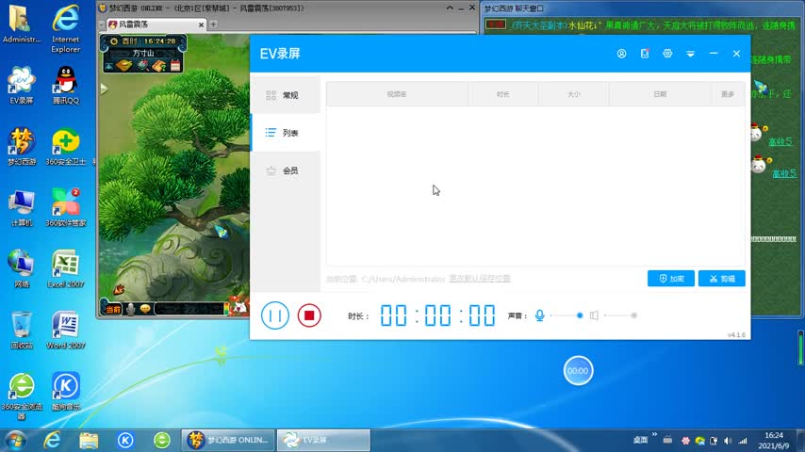805x452 pixels.
Task: Collapse the game window with the up arrow
Action: pyautogui.click(x=450, y=8)
